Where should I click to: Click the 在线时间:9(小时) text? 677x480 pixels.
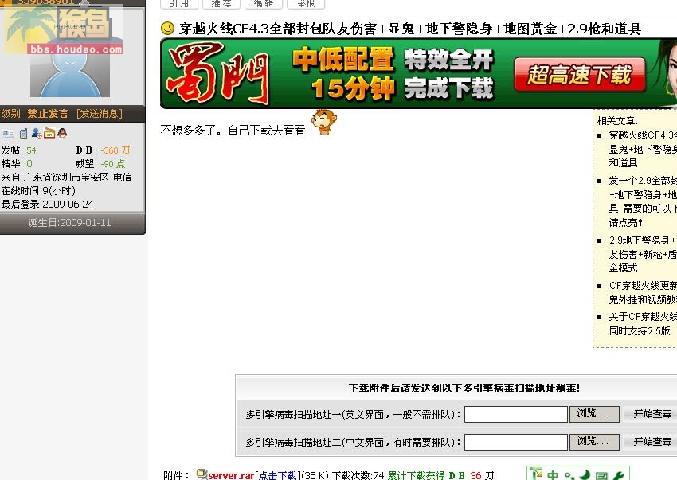pyautogui.click(x=38, y=191)
